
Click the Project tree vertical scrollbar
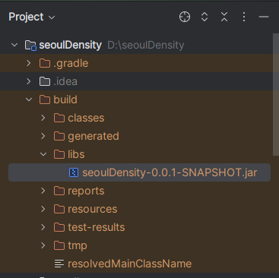(276, 95)
